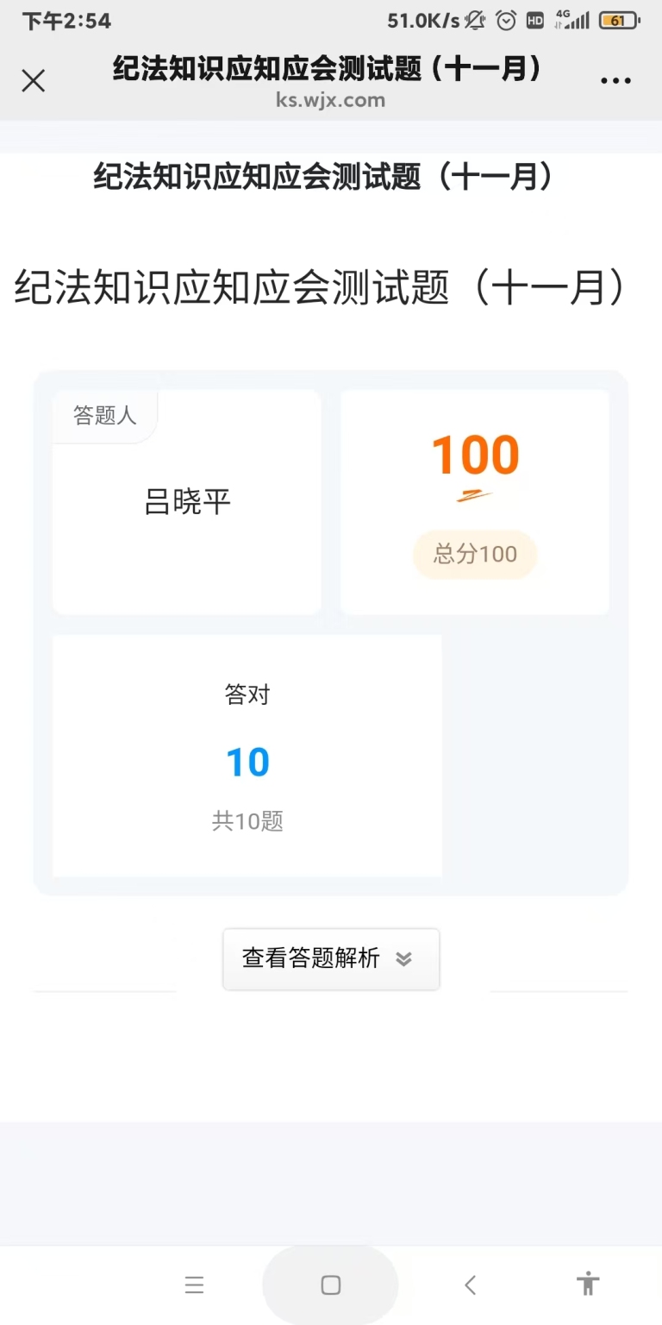Open the accessibility figure icon

tap(588, 1284)
